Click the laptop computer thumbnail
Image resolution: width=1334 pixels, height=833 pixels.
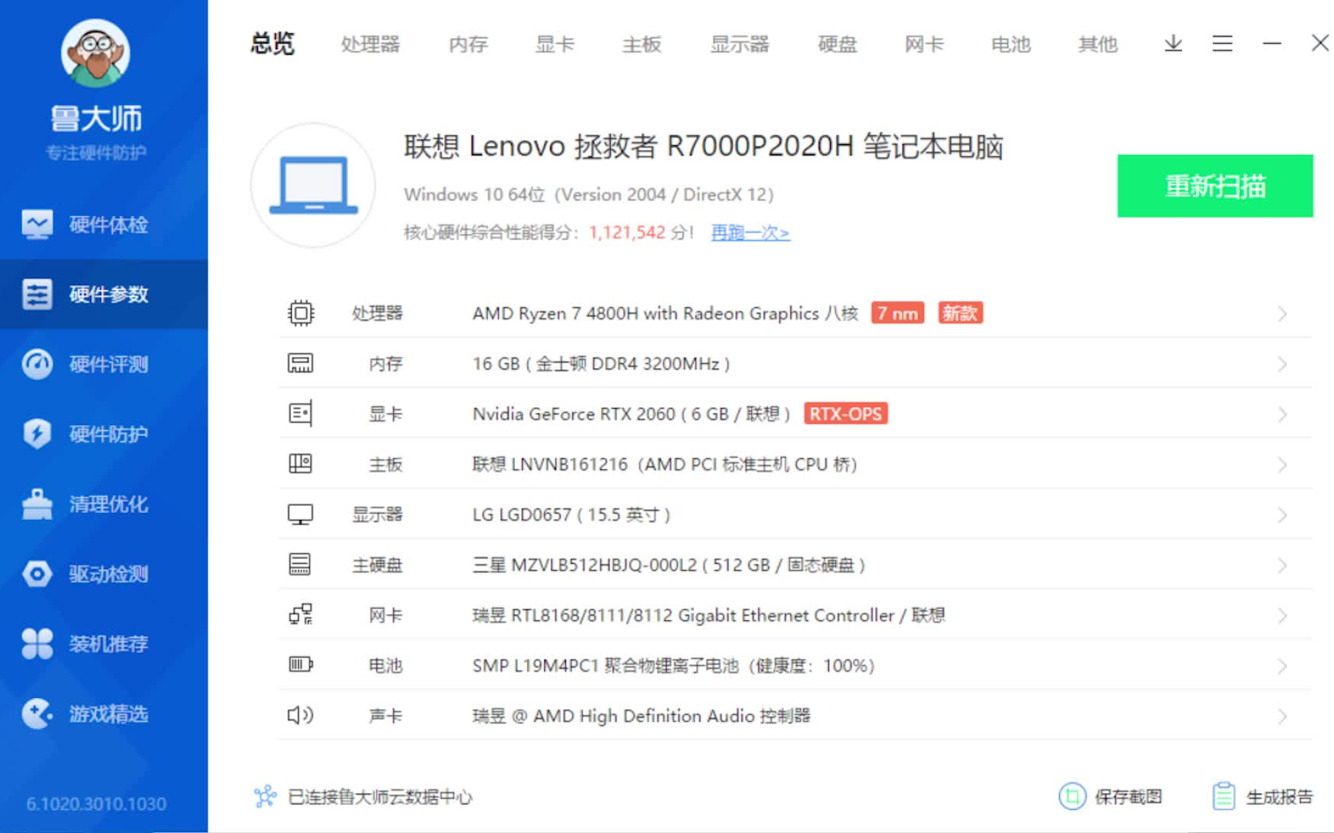pyautogui.click(x=313, y=185)
